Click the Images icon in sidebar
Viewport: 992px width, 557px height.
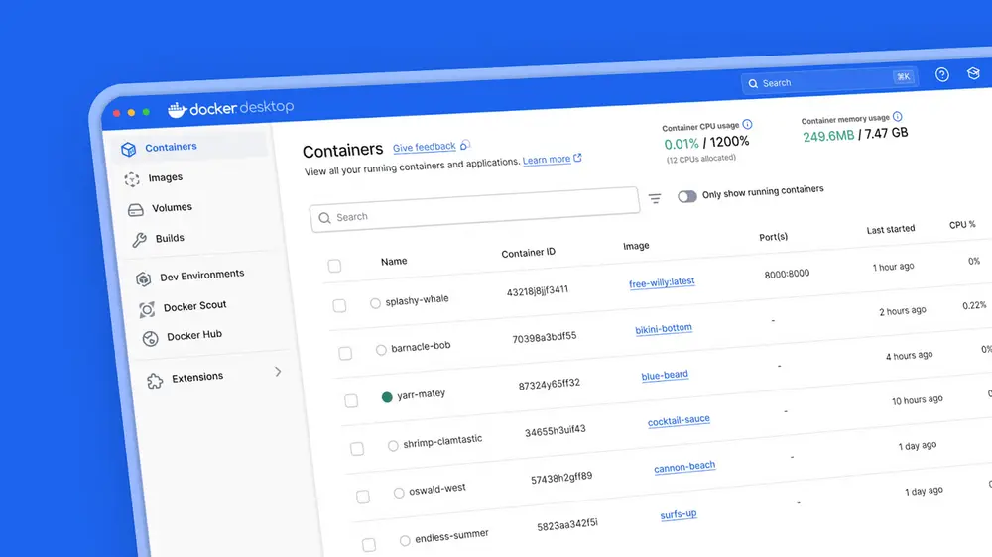tap(131, 179)
